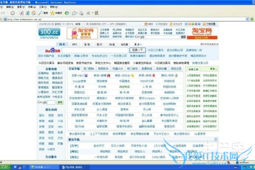This screenshot has height=170, width=255.
Task: Select the 图片 search tab
Action: coord(99,44)
